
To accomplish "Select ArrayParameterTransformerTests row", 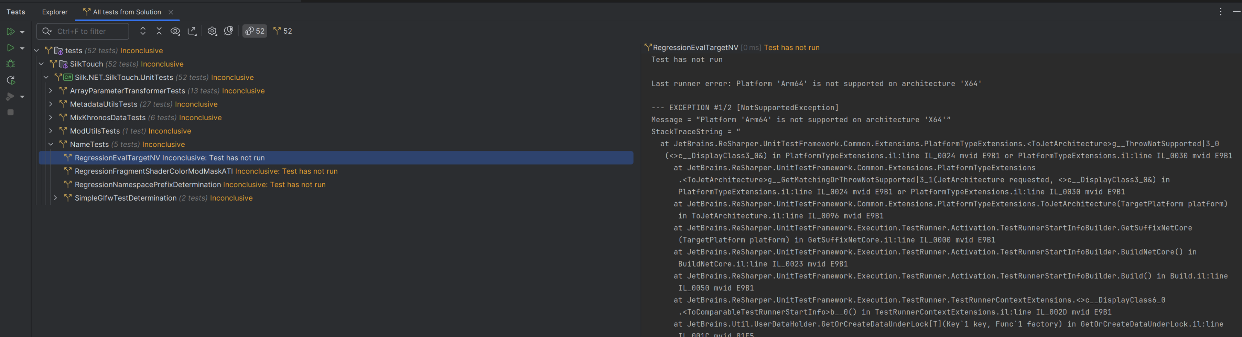I will (336, 91).
